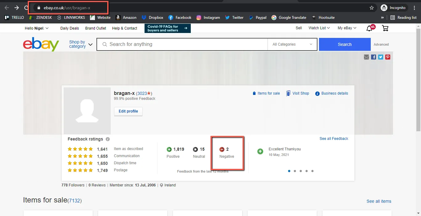Screen dimensions: 421x216
Task: Open the Dropbox bookmark
Action: click(x=152, y=18)
